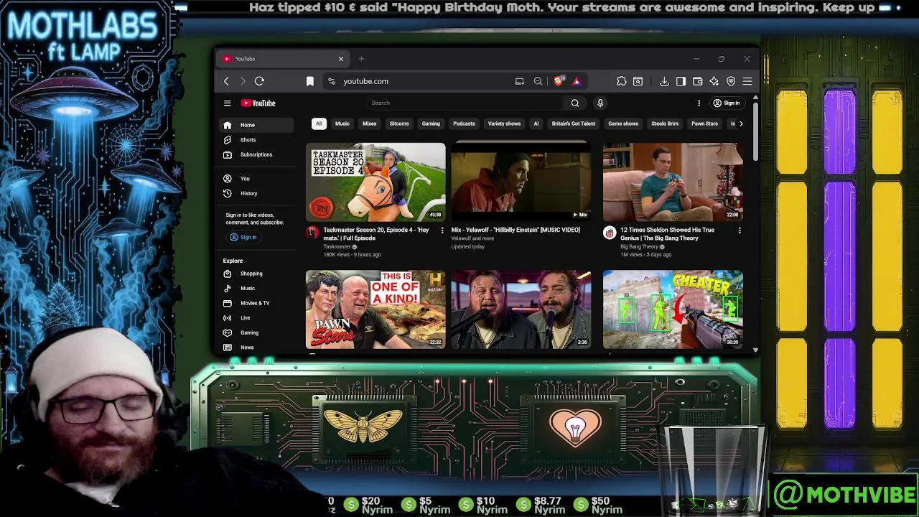Image resolution: width=919 pixels, height=517 pixels.
Task: Click Sign in at the top right
Action: pos(727,103)
